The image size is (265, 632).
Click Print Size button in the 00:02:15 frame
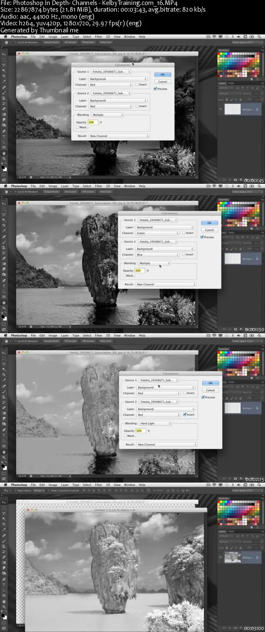(106, 341)
